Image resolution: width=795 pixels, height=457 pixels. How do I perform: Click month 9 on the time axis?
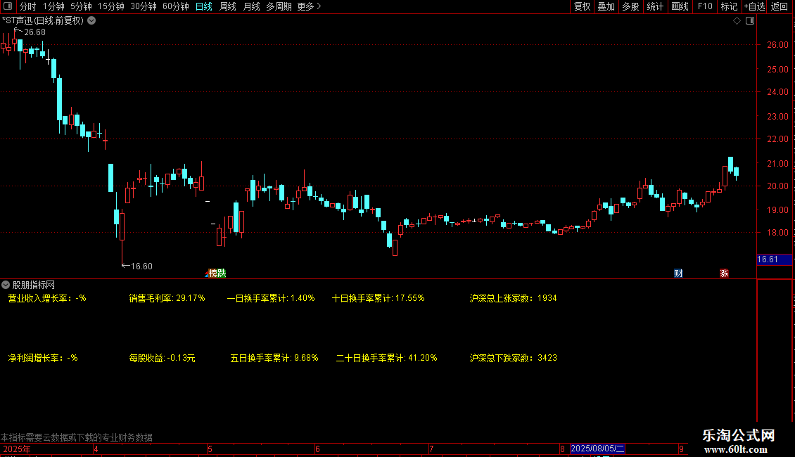[x=682, y=449]
